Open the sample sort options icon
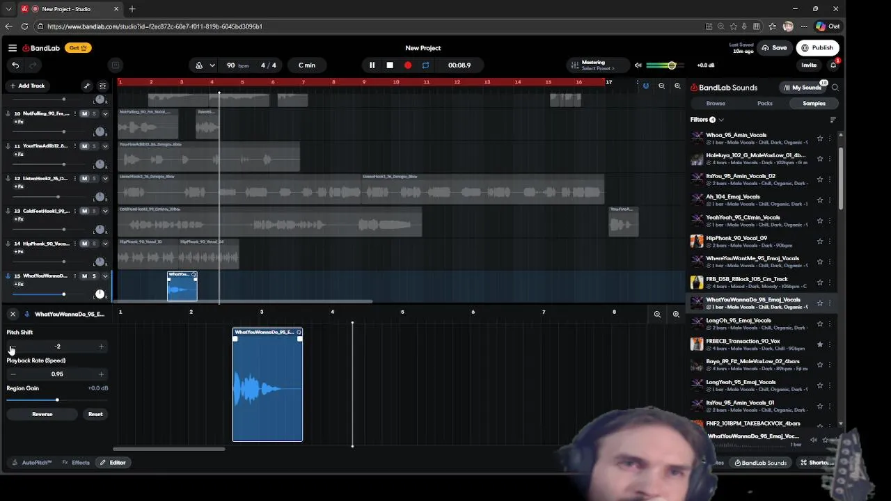 point(833,120)
